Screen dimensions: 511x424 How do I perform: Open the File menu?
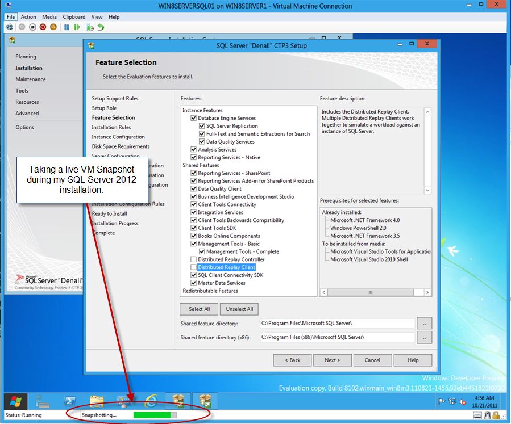(11, 17)
